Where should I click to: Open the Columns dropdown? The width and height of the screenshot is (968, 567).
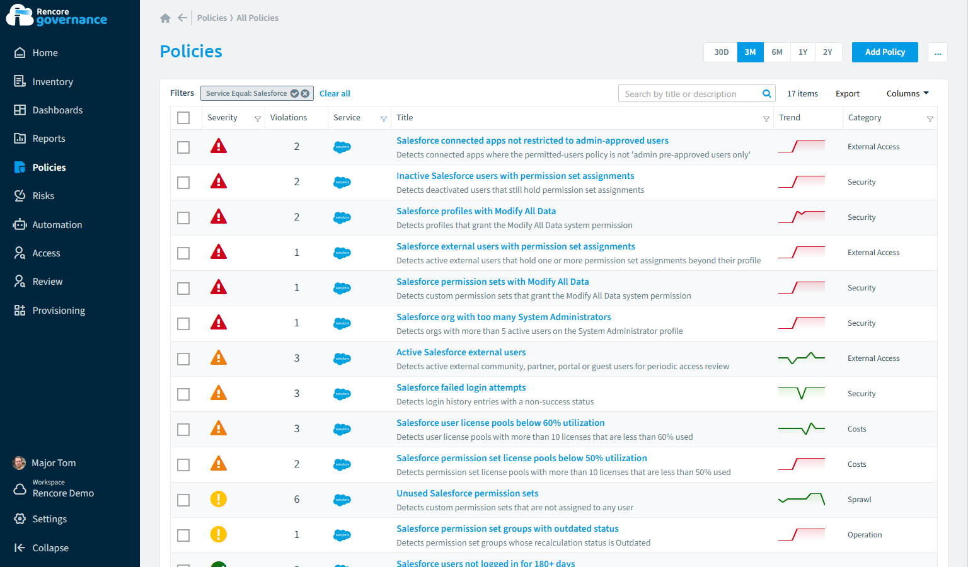(x=907, y=94)
